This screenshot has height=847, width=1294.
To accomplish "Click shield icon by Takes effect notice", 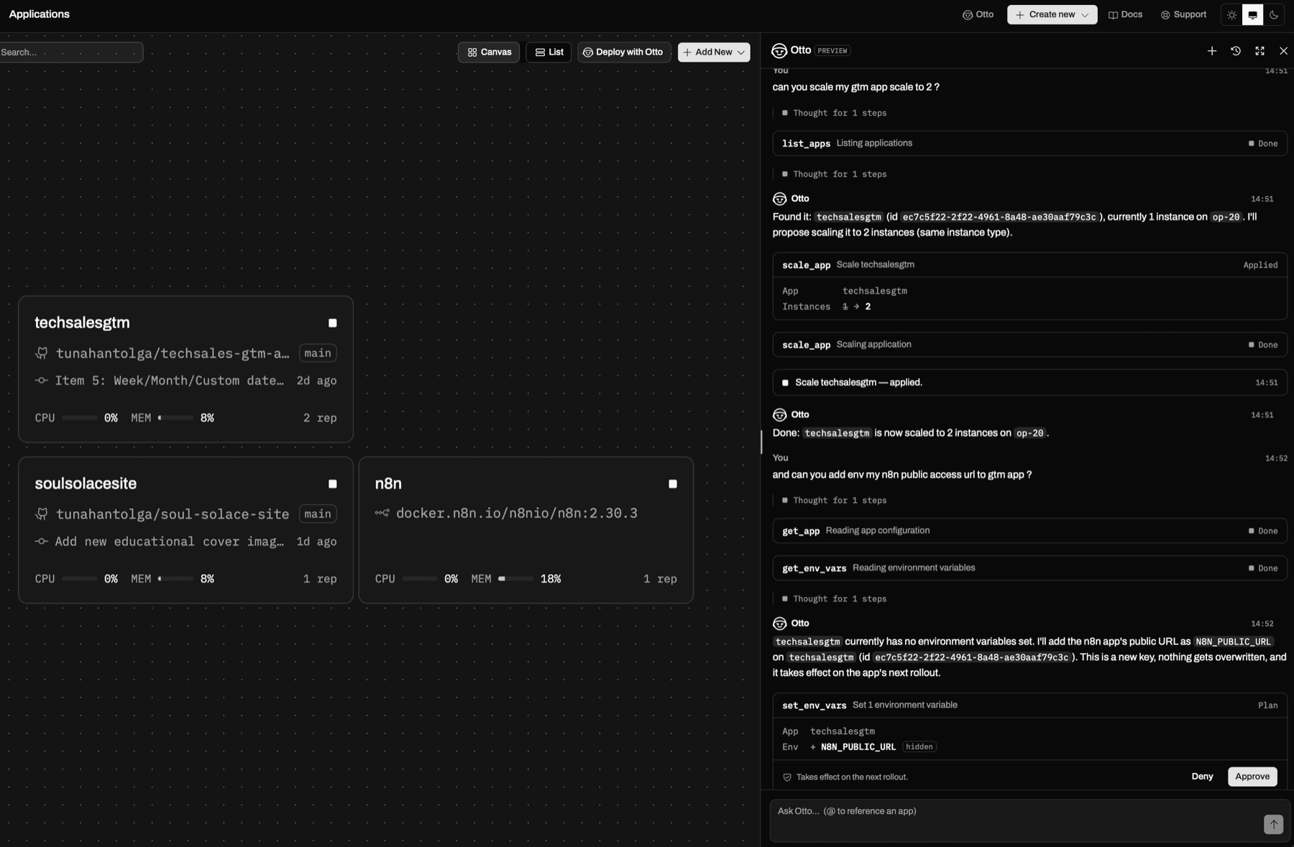I will [x=787, y=777].
